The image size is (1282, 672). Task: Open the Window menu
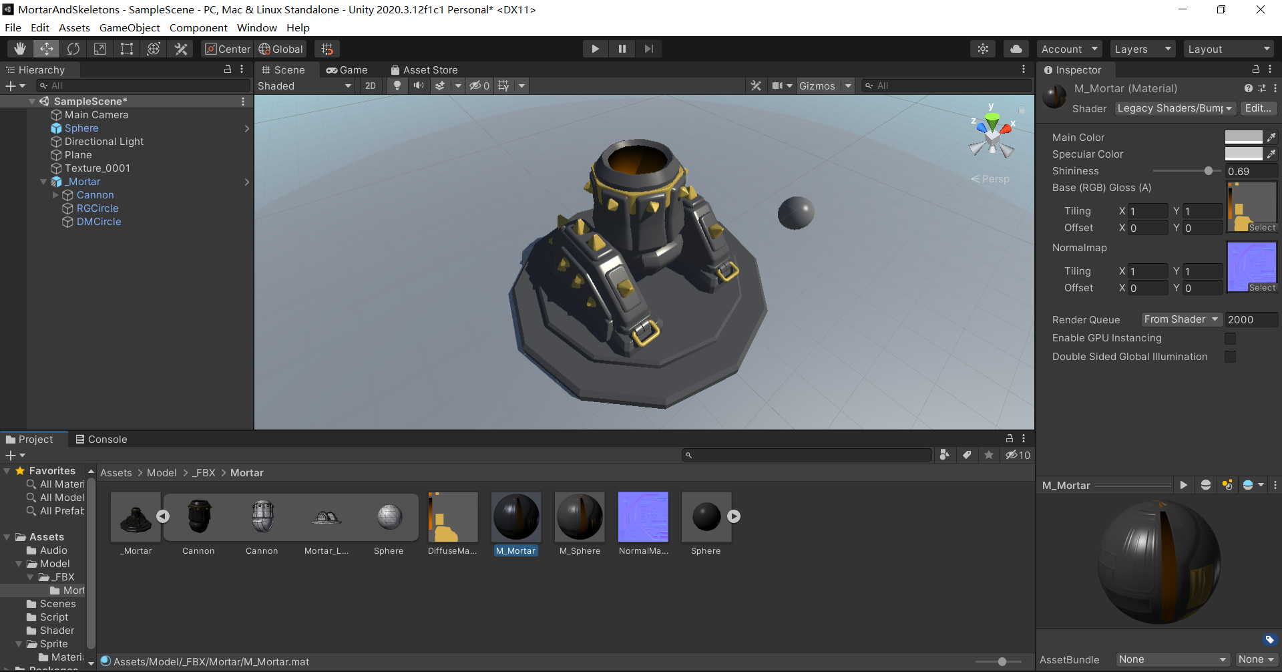pyautogui.click(x=256, y=27)
